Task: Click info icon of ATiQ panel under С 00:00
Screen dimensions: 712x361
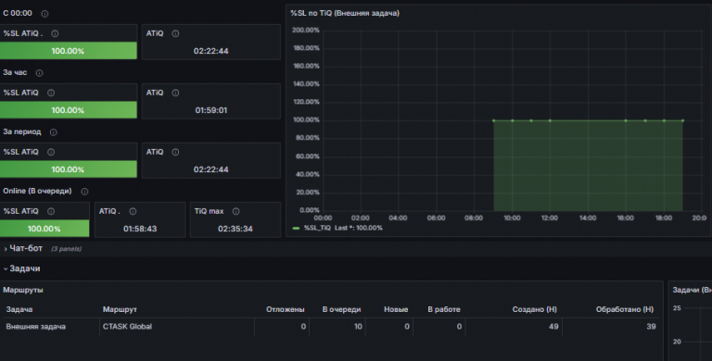Action: [175, 33]
